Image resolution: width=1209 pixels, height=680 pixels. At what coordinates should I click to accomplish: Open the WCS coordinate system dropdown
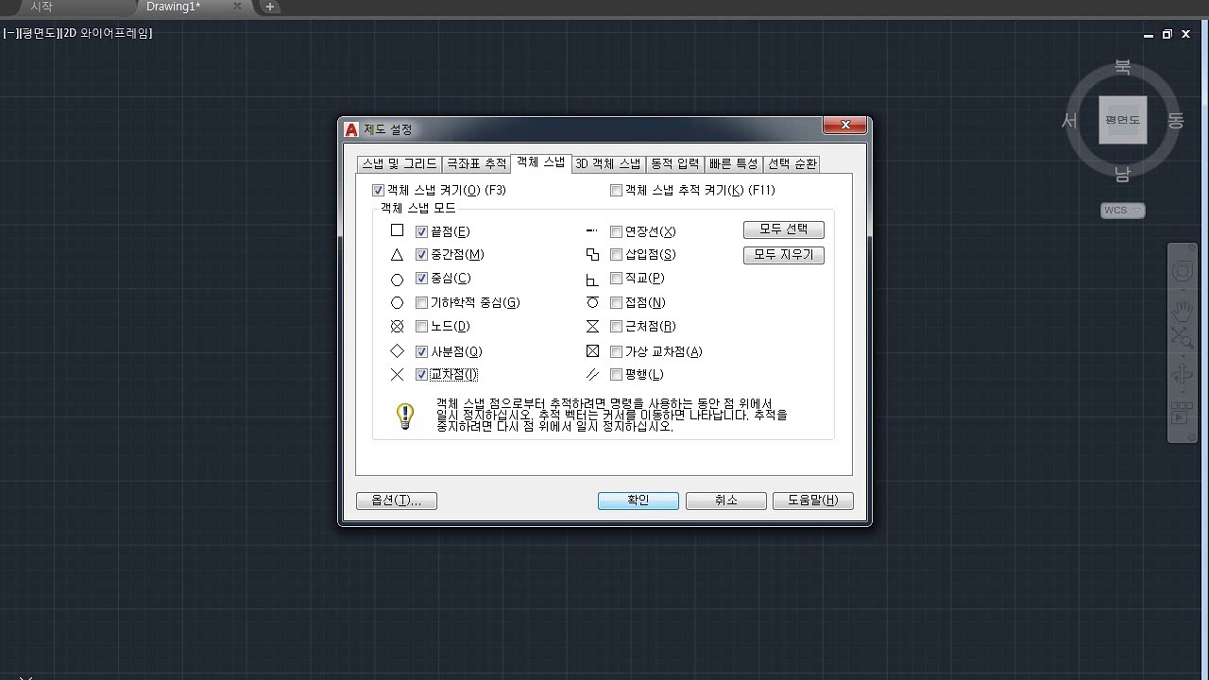(1123, 211)
